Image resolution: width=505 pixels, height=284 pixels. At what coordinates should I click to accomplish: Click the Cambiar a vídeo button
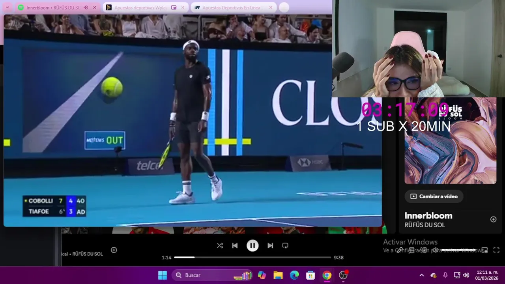(434, 196)
